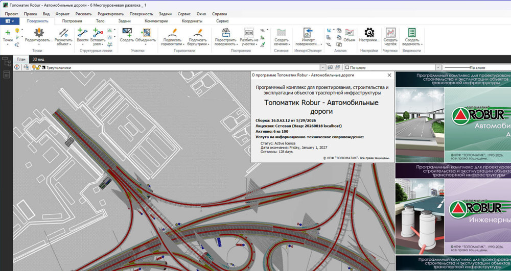Switch to Построения ribbon tab
Viewport: 511px width, 271px height.
point(72,21)
